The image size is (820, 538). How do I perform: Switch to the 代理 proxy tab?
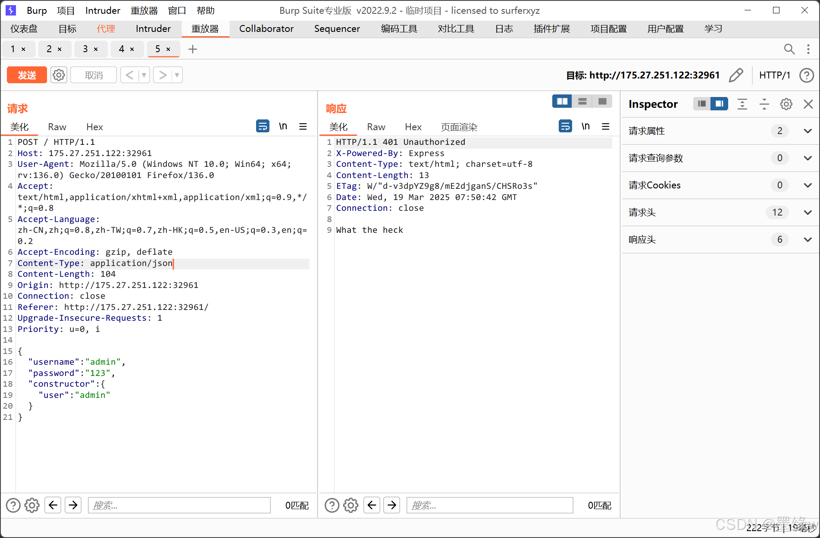coord(106,29)
